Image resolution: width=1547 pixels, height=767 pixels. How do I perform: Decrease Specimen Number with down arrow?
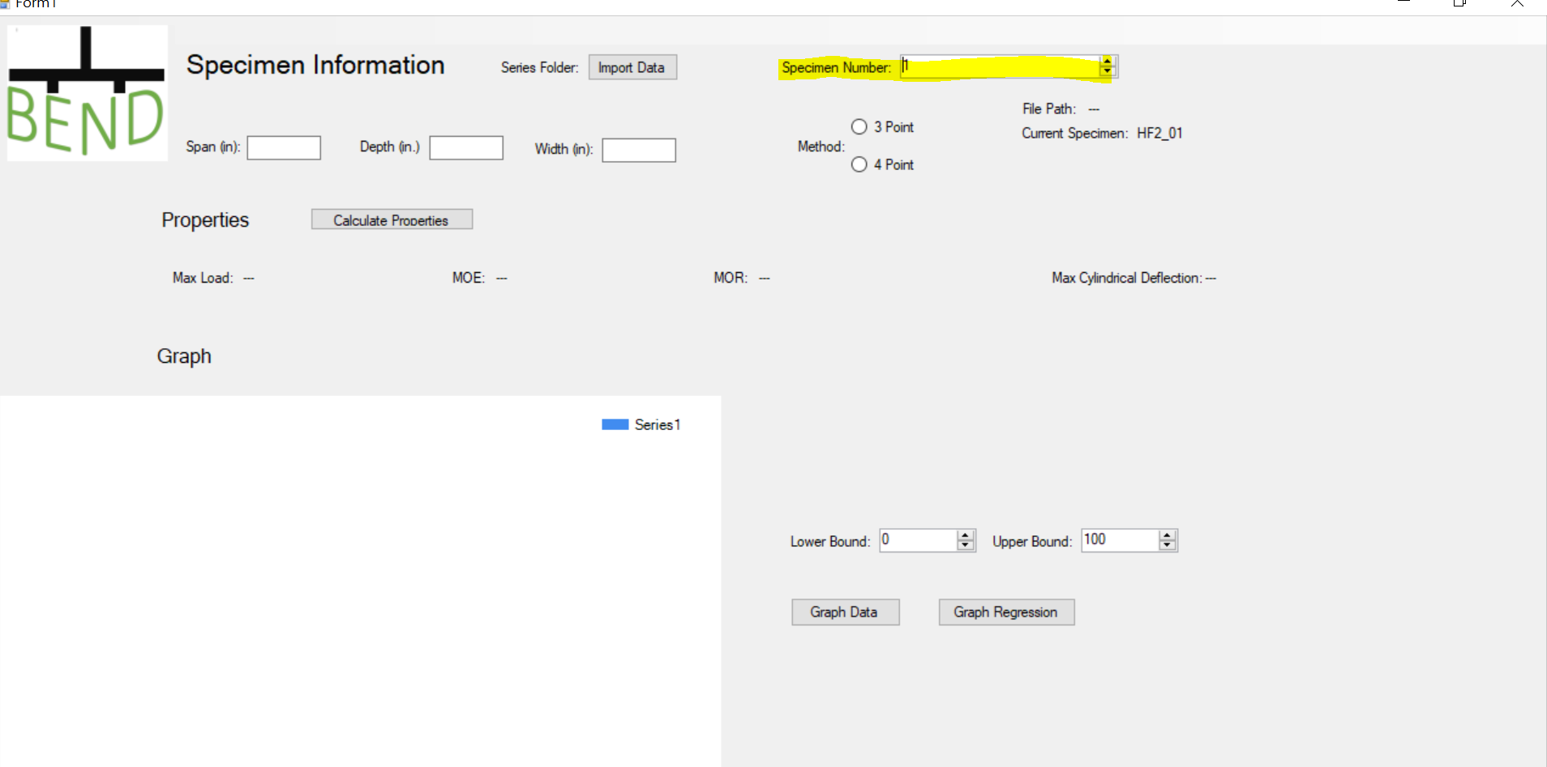(1108, 71)
